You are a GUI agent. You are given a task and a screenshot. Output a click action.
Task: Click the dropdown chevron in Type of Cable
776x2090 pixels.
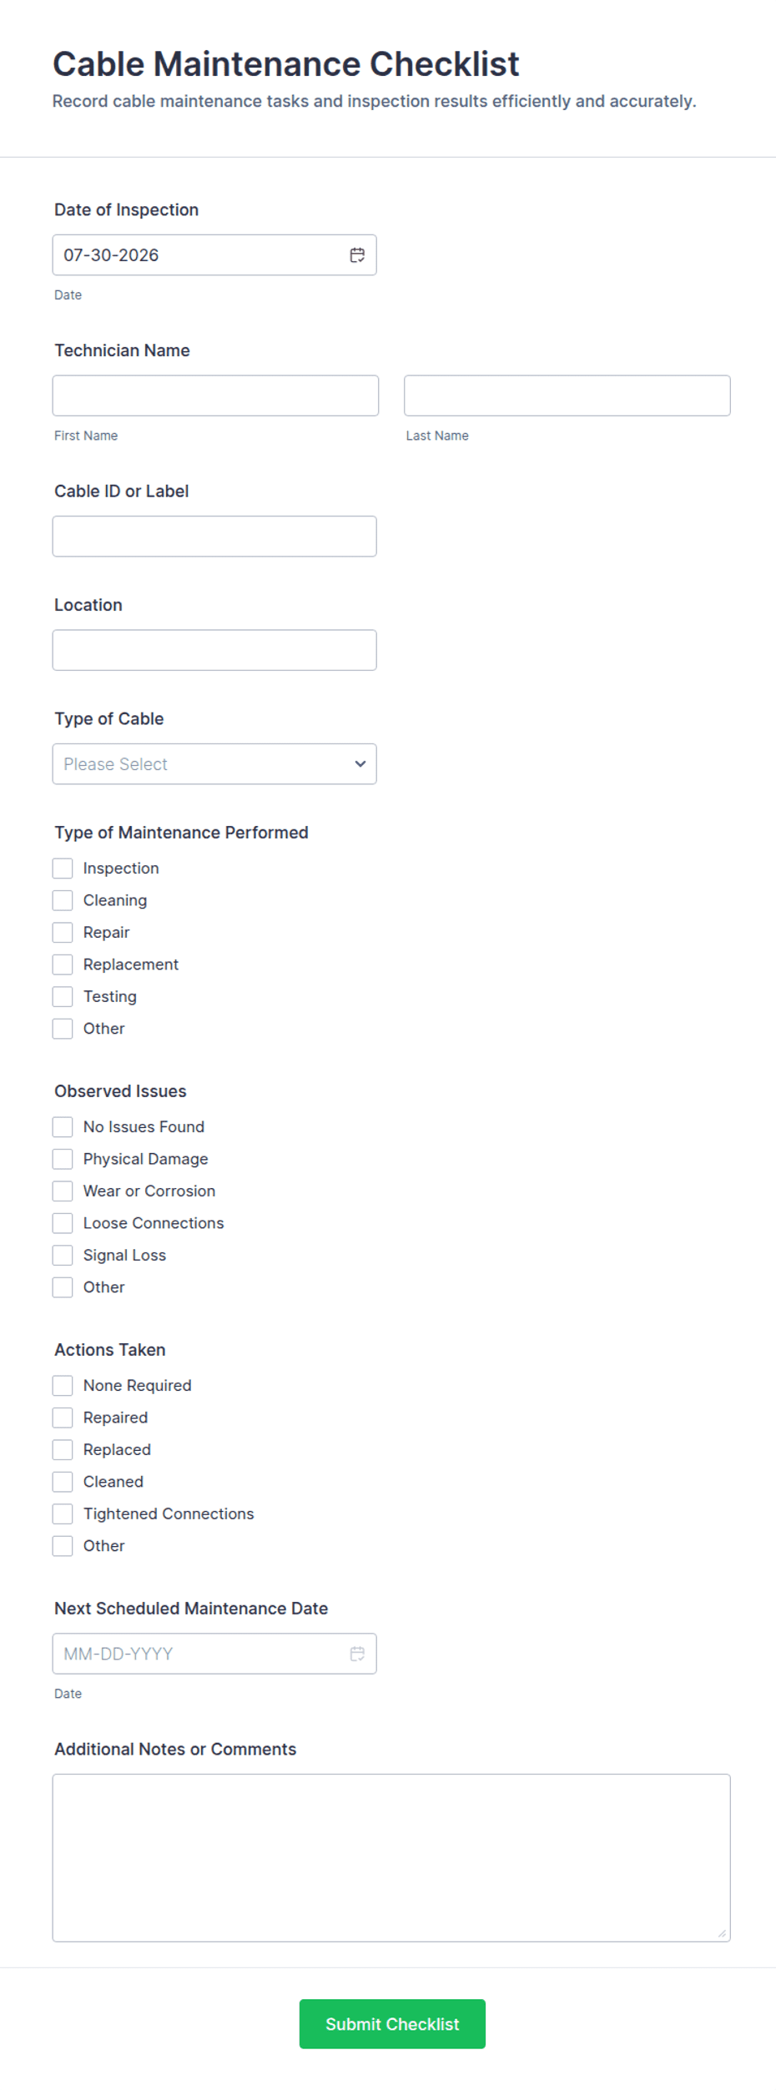click(x=360, y=764)
